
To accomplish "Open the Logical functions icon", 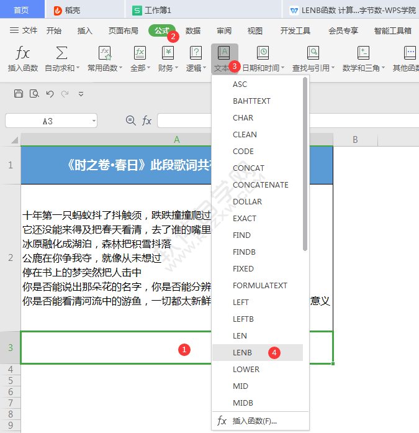I will pos(196,53).
